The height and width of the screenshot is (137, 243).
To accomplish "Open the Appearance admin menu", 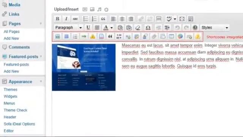I will click(20, 81).
